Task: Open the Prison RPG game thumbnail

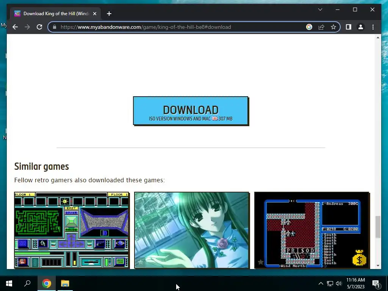Action: click(x=312, y=230)
